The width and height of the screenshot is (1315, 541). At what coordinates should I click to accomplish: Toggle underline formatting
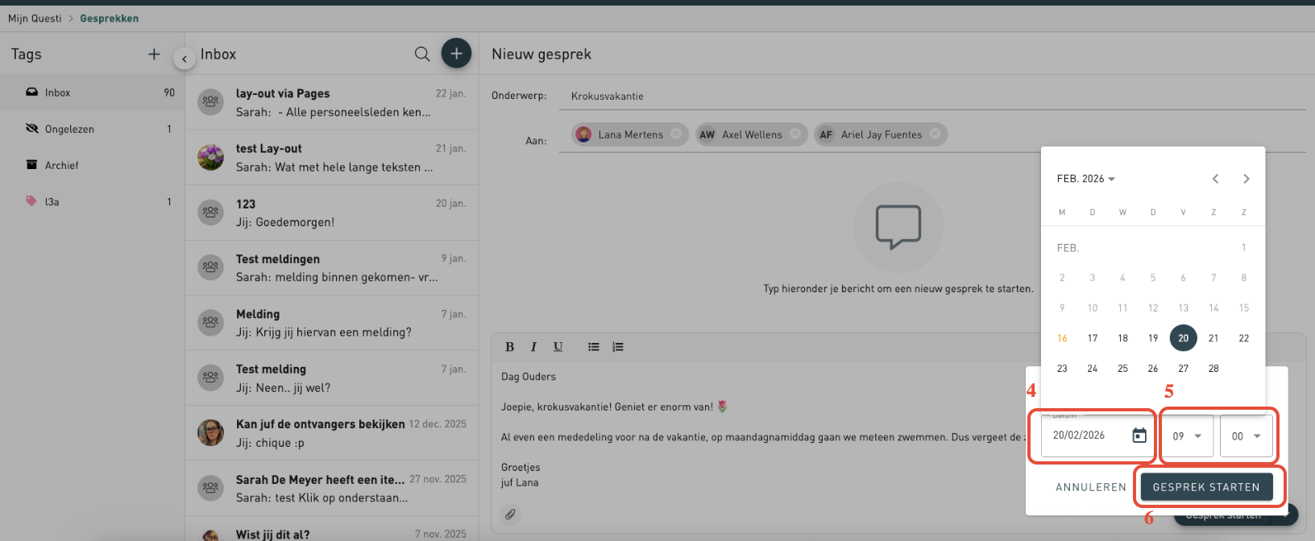point(558,347)
